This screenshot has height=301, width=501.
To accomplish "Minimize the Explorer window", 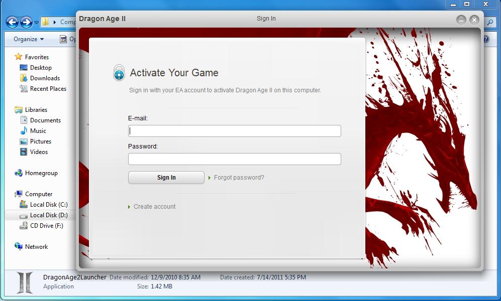I will [x=453, y=5].
